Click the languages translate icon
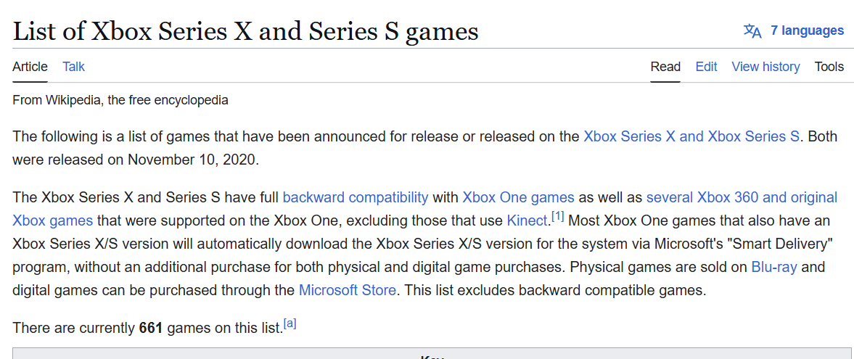Viewport: 854px width, 359px height. (752, 31)
